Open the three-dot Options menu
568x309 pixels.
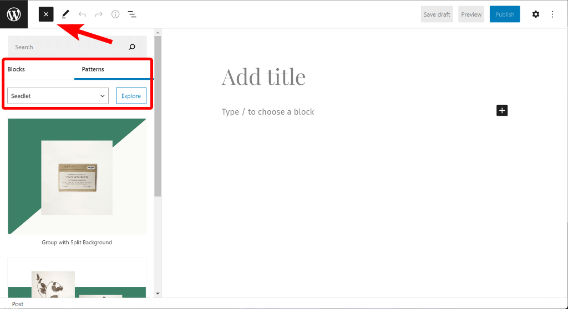pyautogui.click(x=552, y=14)
